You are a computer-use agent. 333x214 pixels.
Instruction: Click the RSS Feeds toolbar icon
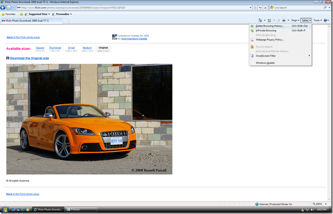tap(269, 20)
